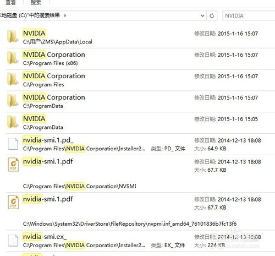Image resolution: width=275 pixels, height=256 pixels.
Task: Click the address bar search results path
Action: (30, 15)
